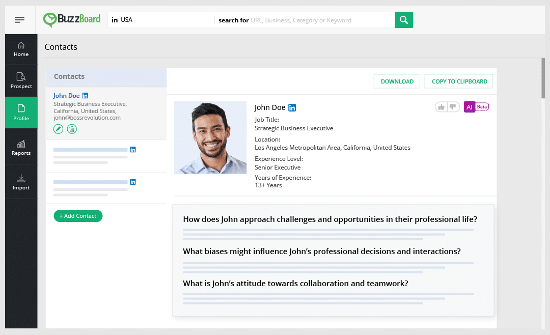
Task: Edit the contact using the pencil icon
Action: [58, 129]
